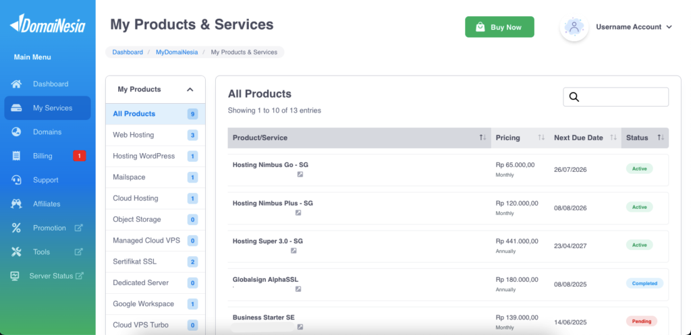The width and height of the screenshot is (691, 335).
Task: Filter by Dedicated Server category
Action: tap(156, 283)
